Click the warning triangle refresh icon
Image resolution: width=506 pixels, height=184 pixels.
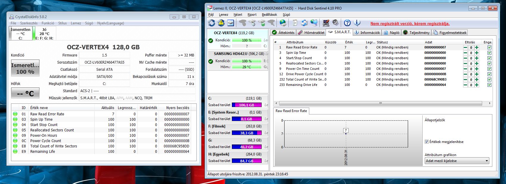pos(221,23)
